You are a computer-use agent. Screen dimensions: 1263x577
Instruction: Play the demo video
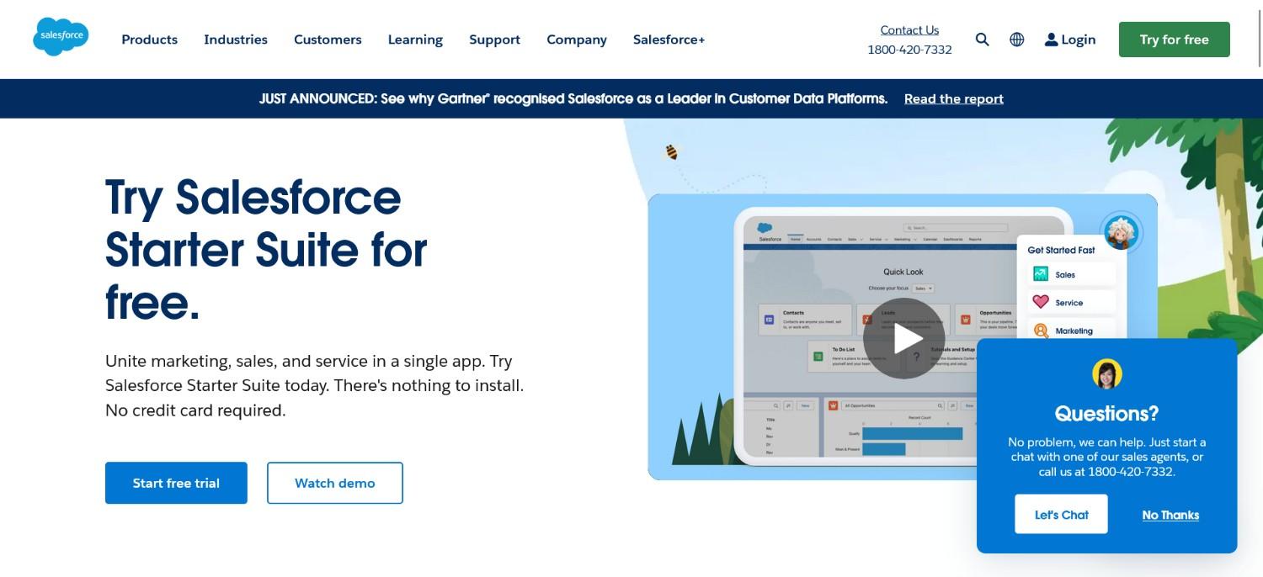[x=903, y=338]
